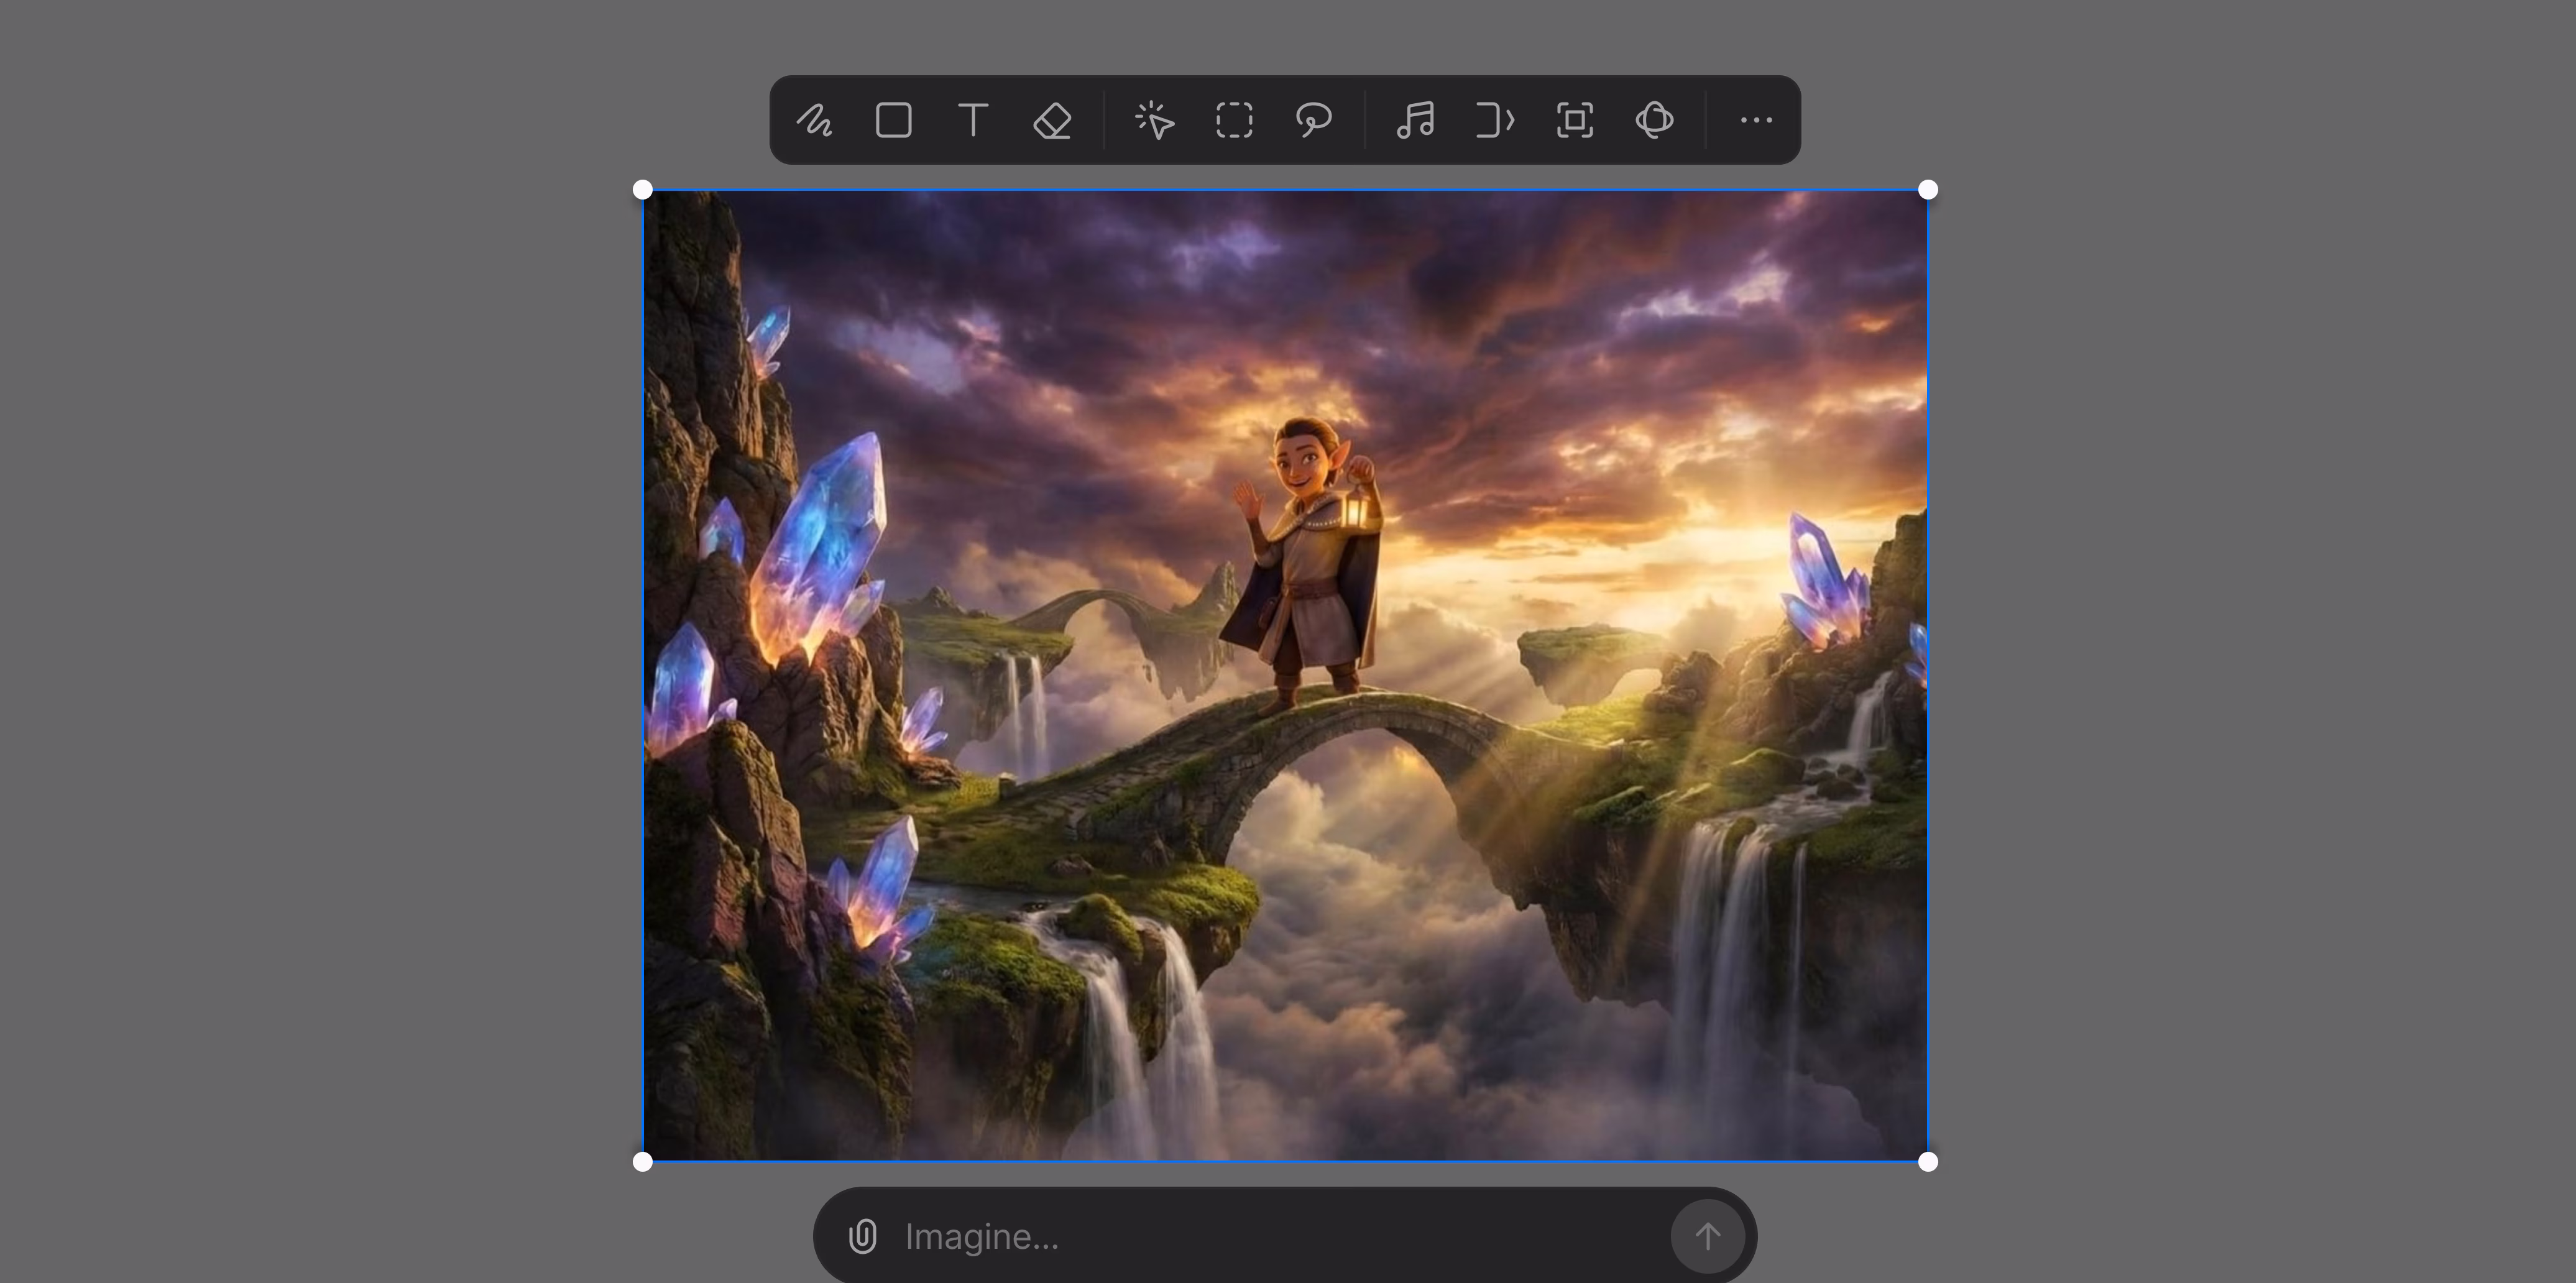
Task: Click the 3D orbit rotate icon
Action: pos(1654,121)
